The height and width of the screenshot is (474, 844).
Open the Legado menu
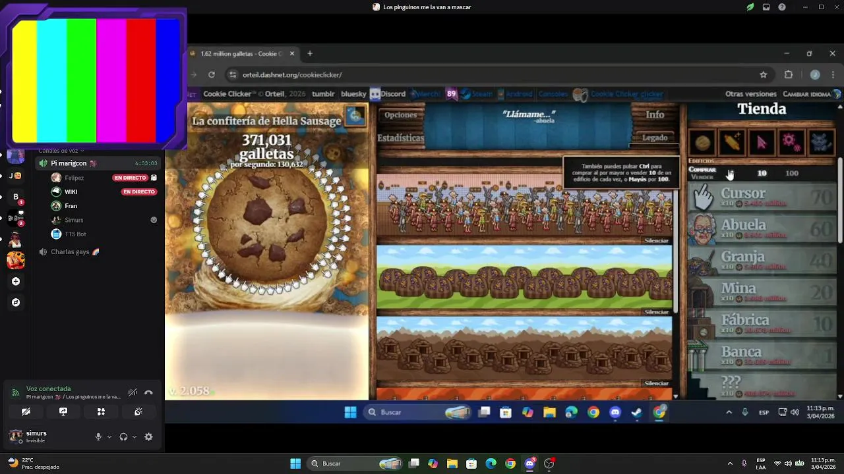point(655,138)
